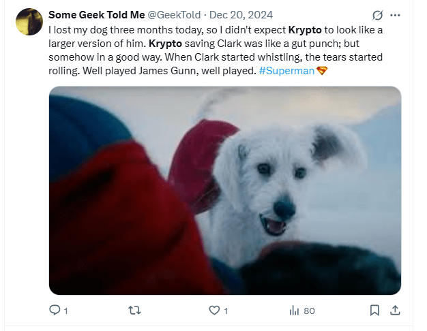Click the like count beside the heart
The height and width of the screenshot is (331, 427).
pyautogui.click(x=226, y=311)
